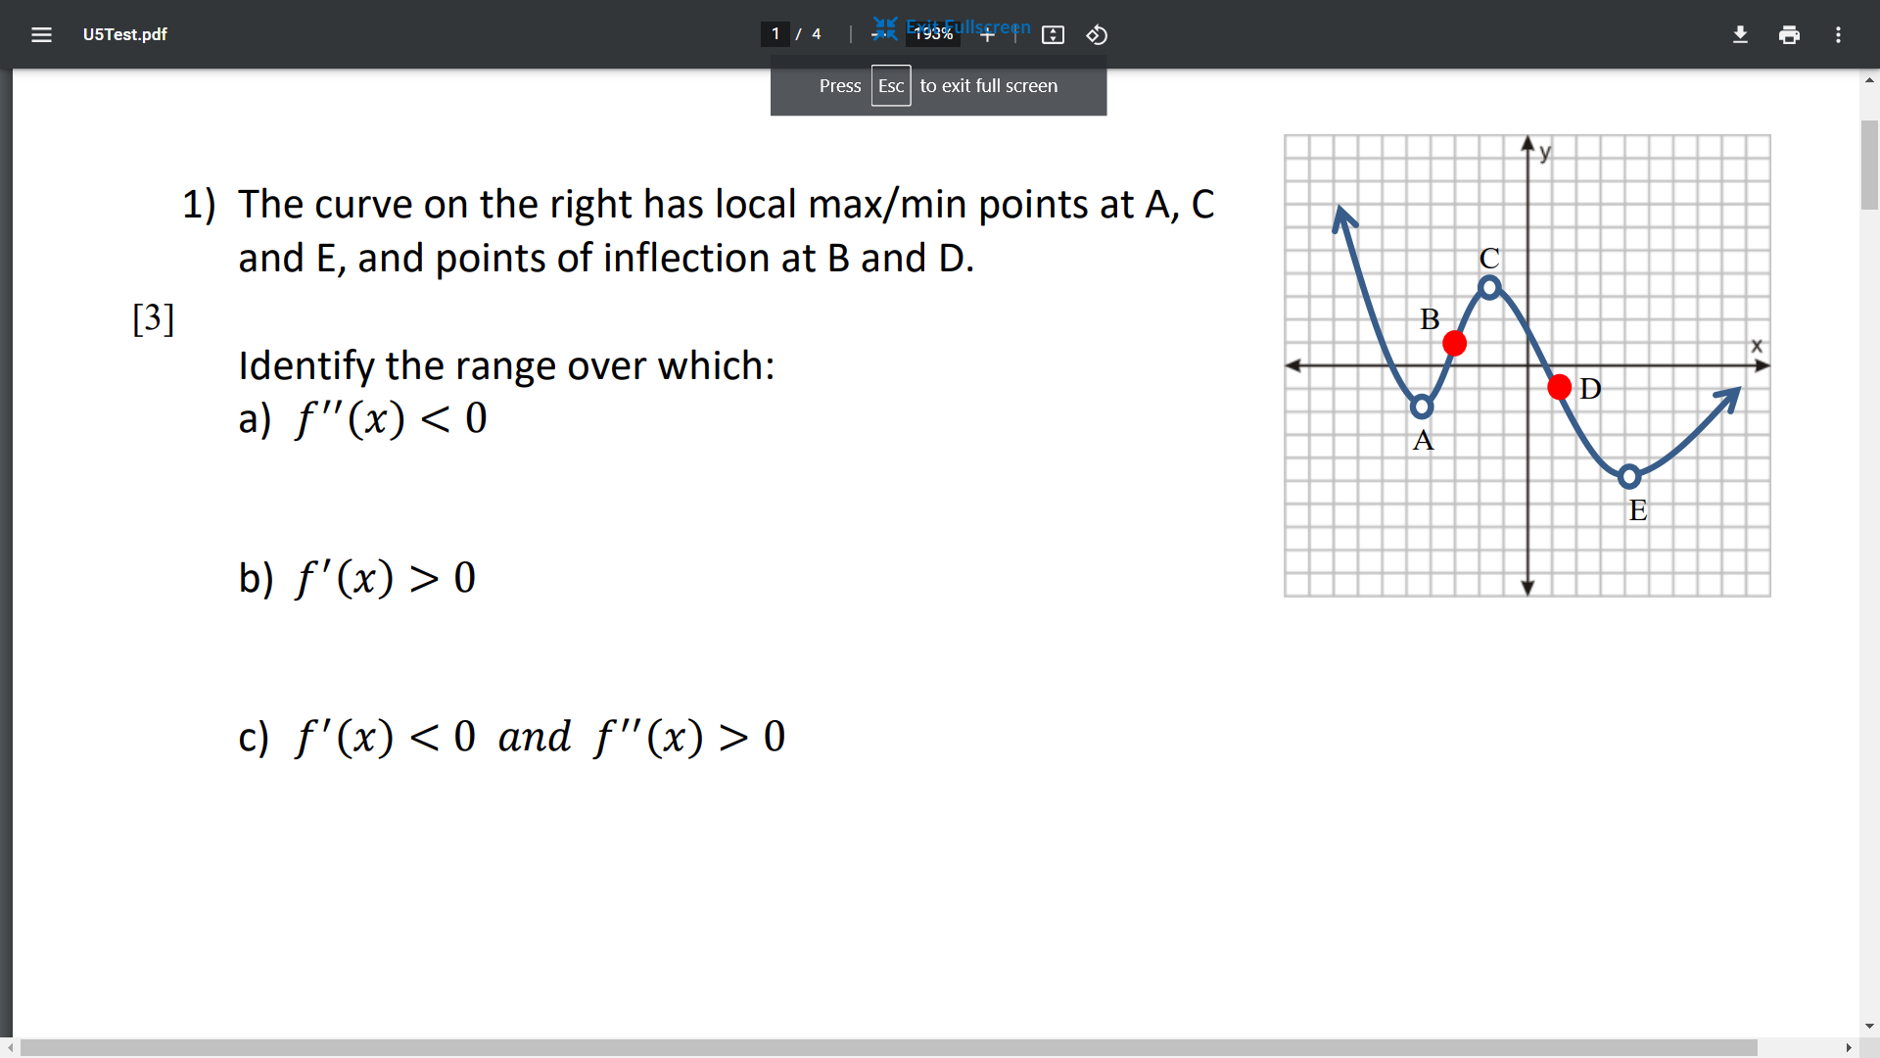Open the sidebar hamburger menu
This screenshot has width=1880, height=1058.
(41, 34)
